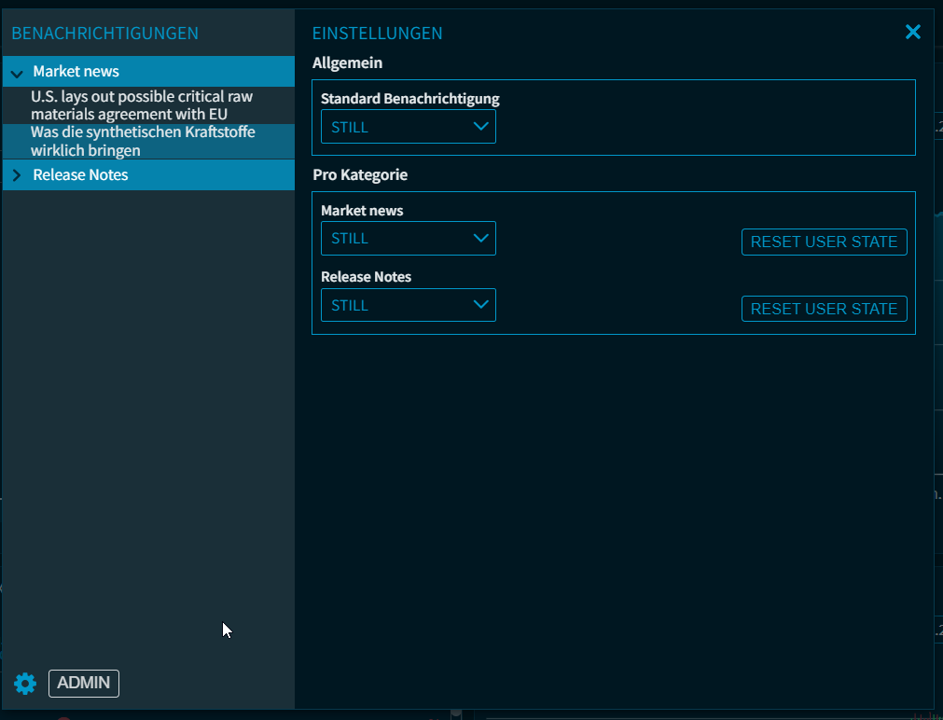Click STILL value in Standard Benachrichtigung field

351,127
